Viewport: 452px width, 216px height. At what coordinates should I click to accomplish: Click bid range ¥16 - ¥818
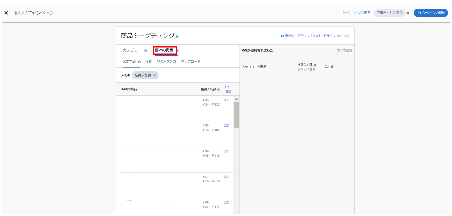click(x=211, y=181)
